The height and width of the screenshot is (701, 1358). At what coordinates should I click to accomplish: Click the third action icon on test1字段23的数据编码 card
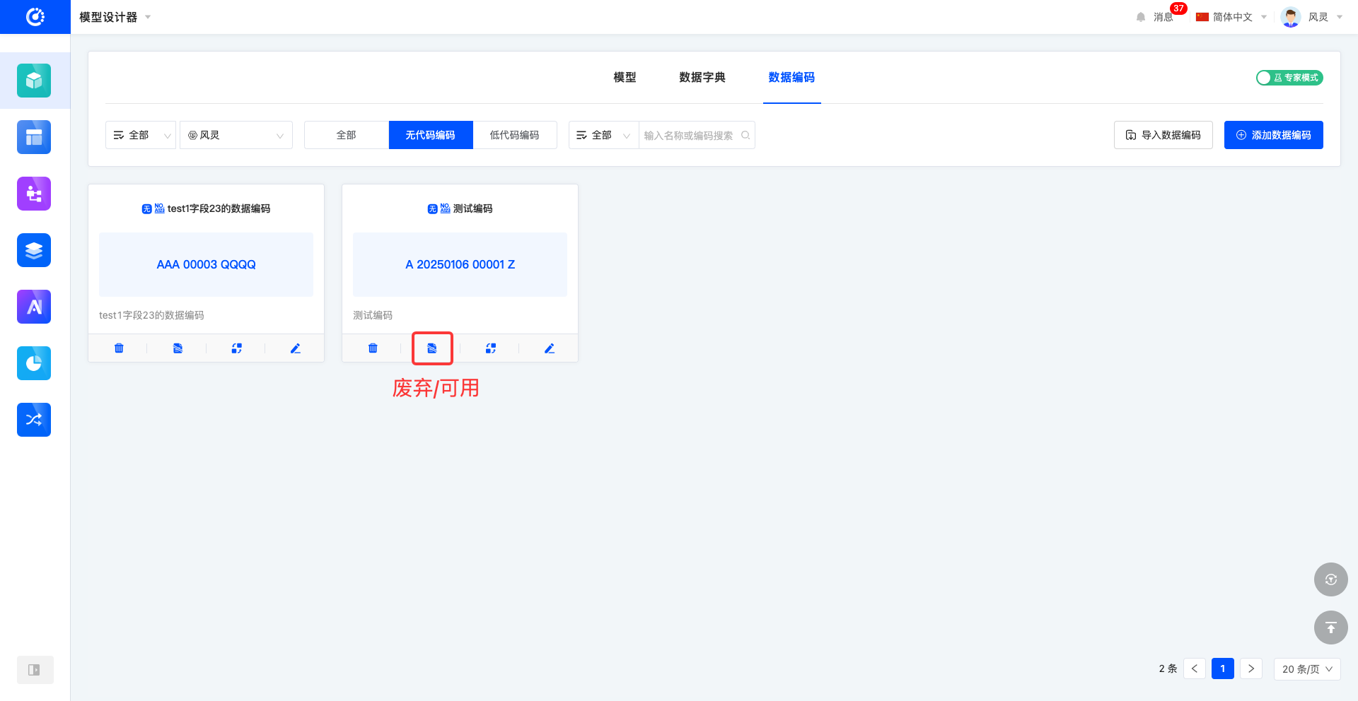pyautogui.click(x=236, y=348)
